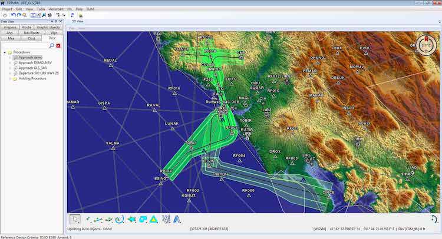442x239 pixels.
Task: Select the blue letter A text tool
Action: [x=177, y=220]
